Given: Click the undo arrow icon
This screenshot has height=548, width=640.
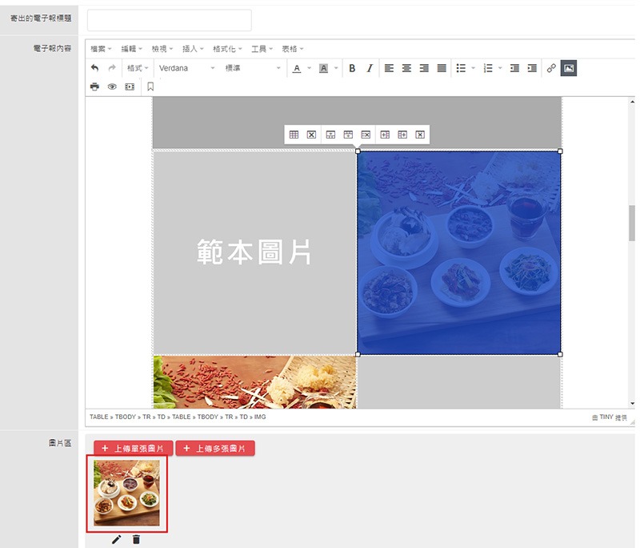Looking at the screenshot, I should click(95, 69).
